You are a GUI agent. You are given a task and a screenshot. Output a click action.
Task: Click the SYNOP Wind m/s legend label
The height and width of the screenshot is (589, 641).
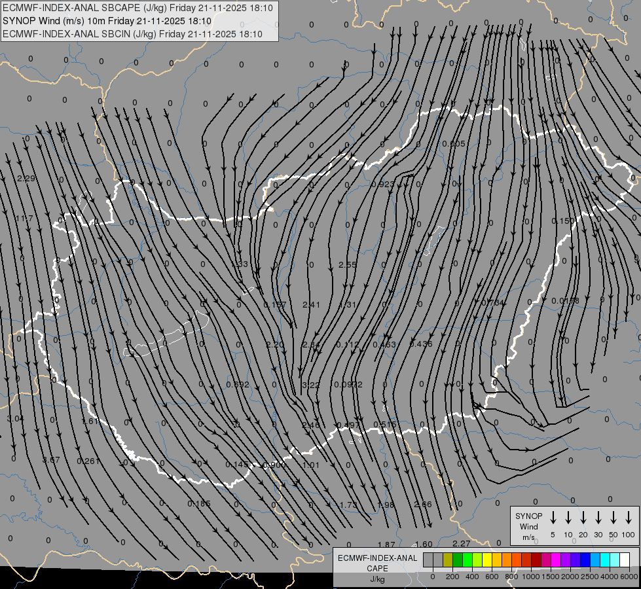pyautogui.click(x=528, y=526)
